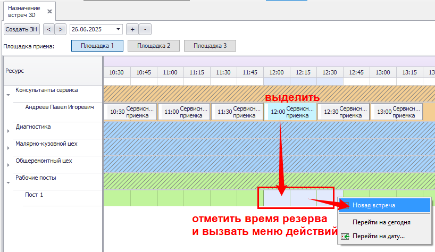Click the Перейти на дату calendar icon
The height and width of the screenshot is (252, 435).
pyautogui.click(x=345, y=236)
